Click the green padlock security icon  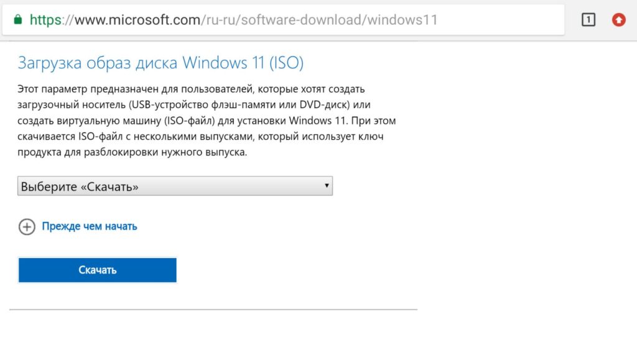17,19
